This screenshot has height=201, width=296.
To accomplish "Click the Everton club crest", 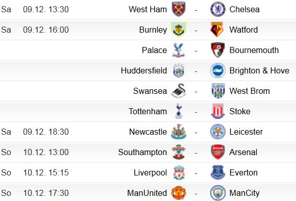I will tap(218, 172).
